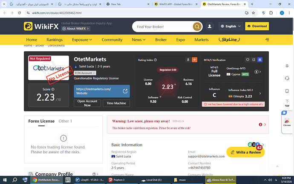Open the Markets menu item
This screenshot has width=294, height=184.
point(202,40)
